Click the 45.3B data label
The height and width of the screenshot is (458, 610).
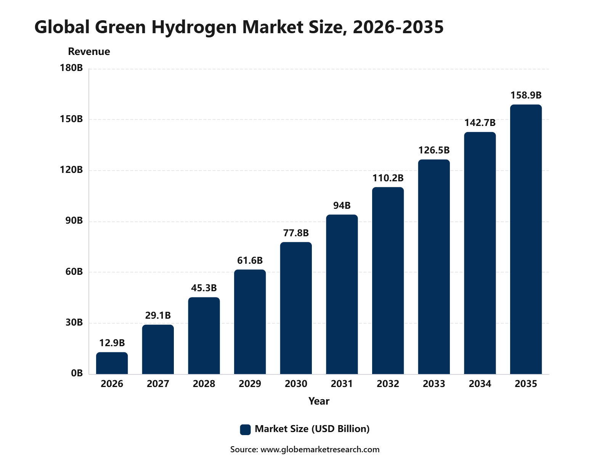tap(204, 288)
